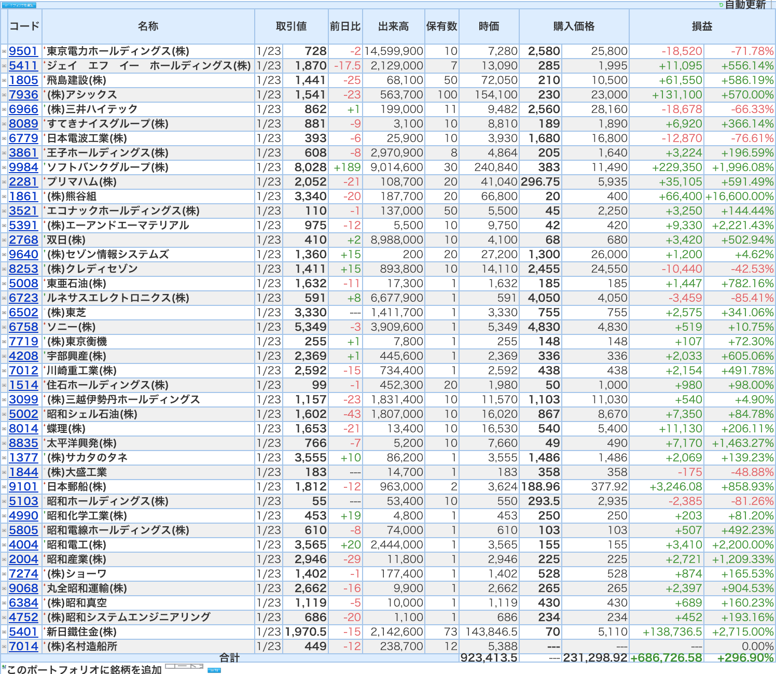The height and width of the screenshot is (674, 776).
Task: Open stock code link 9501
Action: 23,51
